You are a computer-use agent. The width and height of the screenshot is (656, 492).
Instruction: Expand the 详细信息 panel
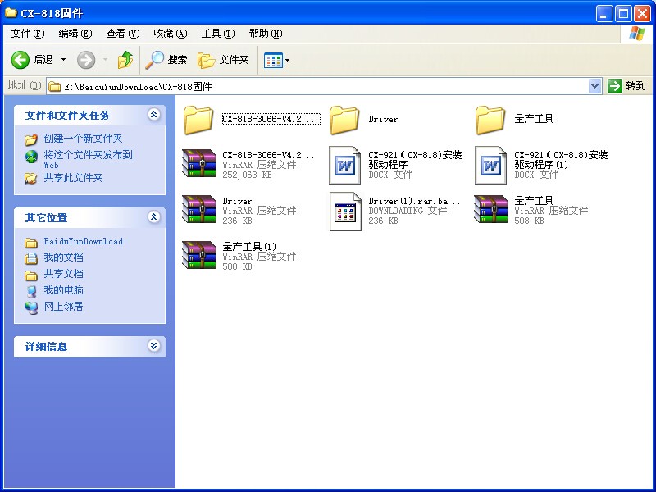(154, 345)
